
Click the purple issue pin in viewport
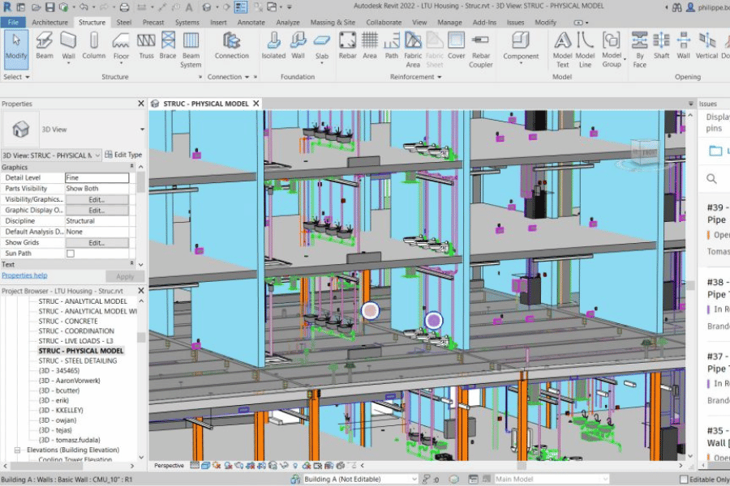coord(434,321)
